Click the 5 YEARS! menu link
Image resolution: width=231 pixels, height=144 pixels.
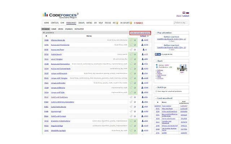(138, 23)
